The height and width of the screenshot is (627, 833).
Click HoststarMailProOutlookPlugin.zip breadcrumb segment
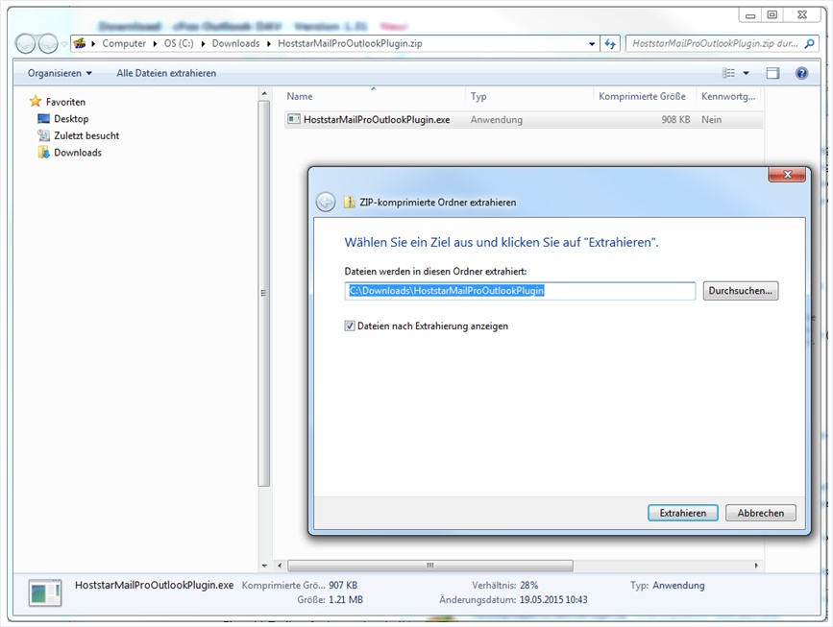[350, 43]
